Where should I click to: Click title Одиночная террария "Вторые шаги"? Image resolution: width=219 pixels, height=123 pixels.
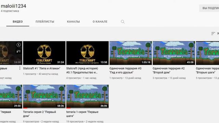pyautogui.click(x=207, y=70)
